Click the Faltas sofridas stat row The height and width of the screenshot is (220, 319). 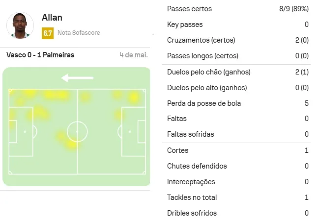pyautogui.click(x=237, y=134)
